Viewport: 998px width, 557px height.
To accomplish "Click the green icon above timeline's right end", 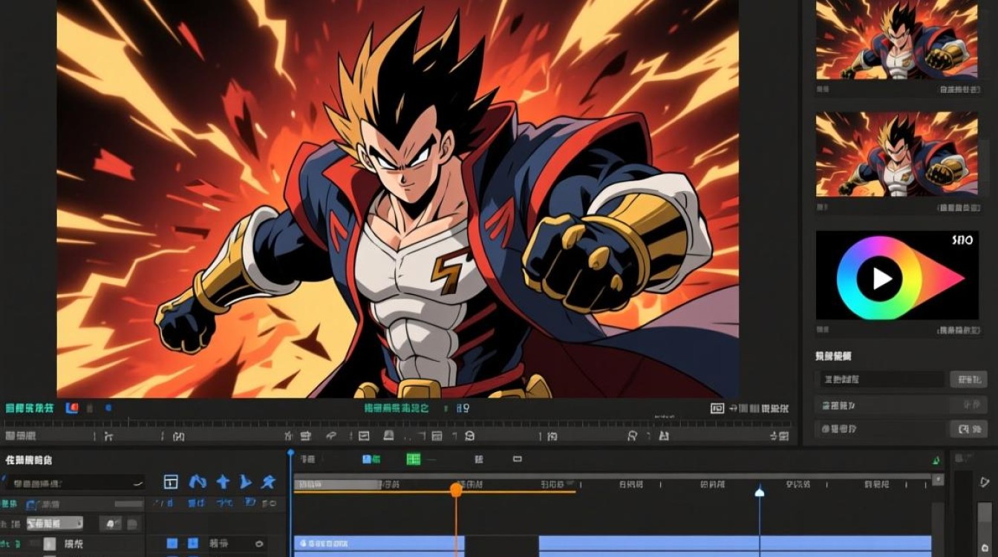I will [936, 460].
